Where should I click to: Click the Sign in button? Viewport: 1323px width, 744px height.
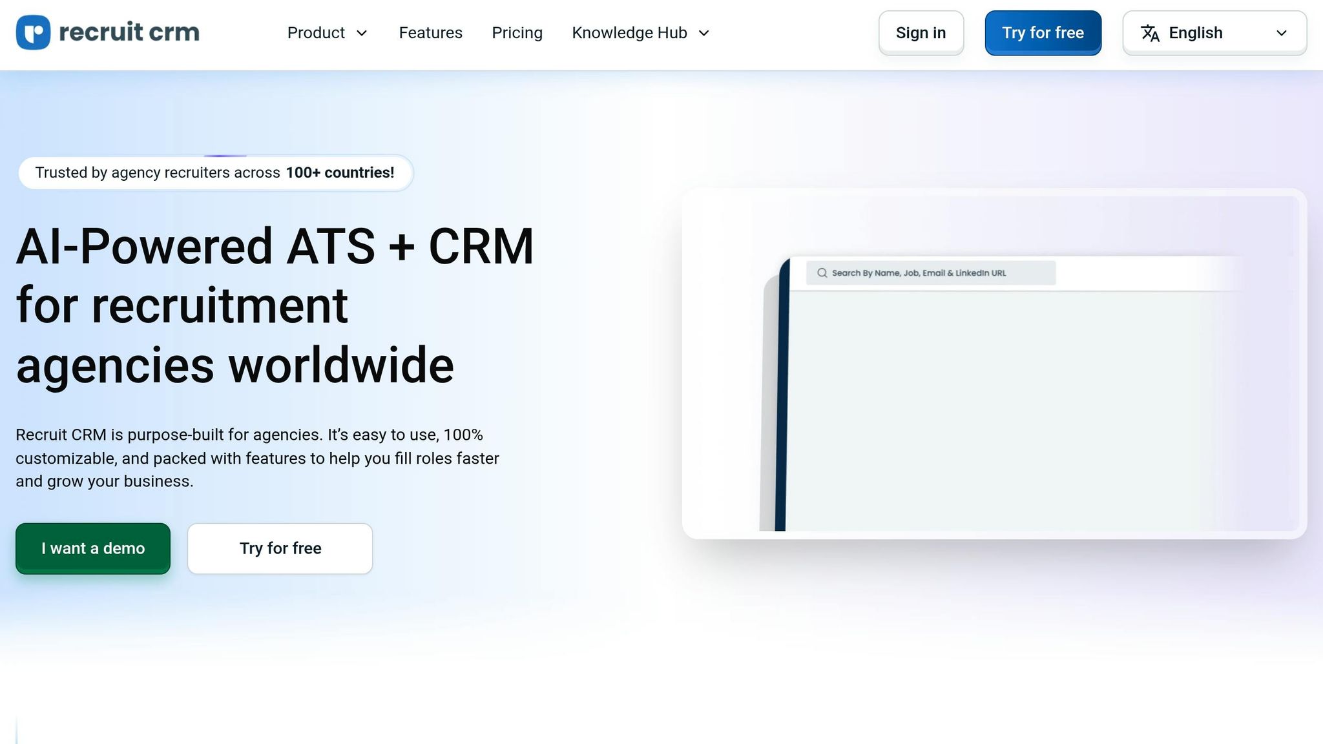pyautogui.click(x=921, y=32)
